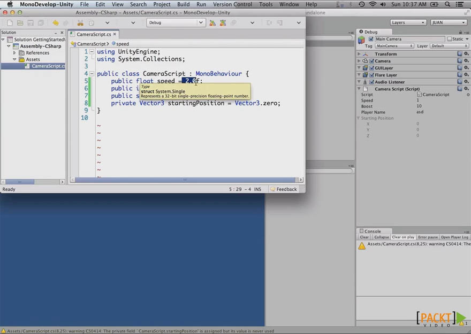The height and width of the screenshot is (334, 471).
Task: Click Open Player Log button
Action: click(x=454, y=237)
